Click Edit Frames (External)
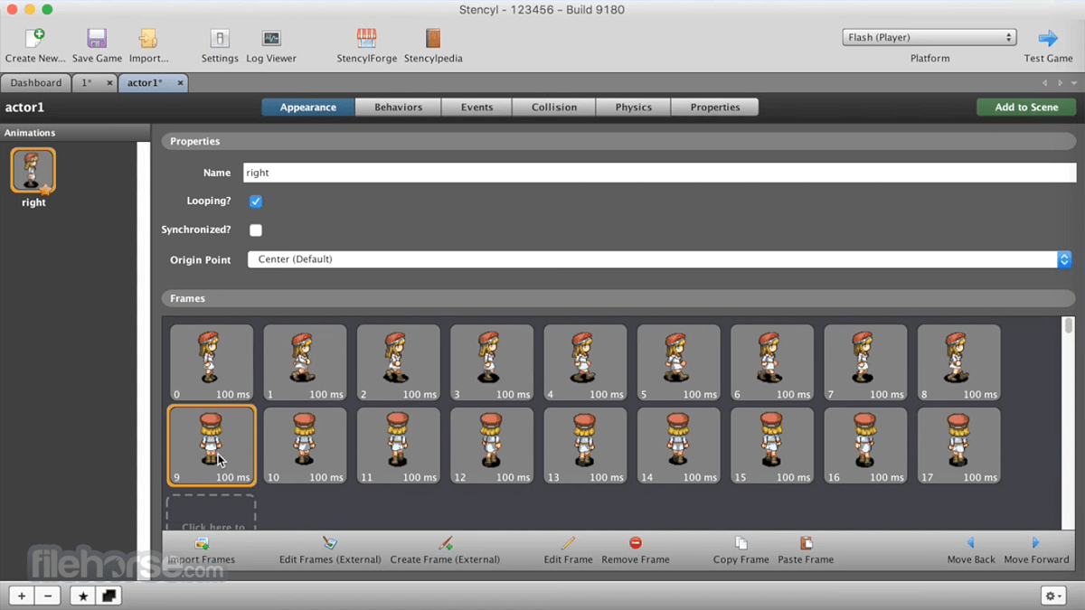The width and height of the screenshot is (1085, 610). pos(330,543)
